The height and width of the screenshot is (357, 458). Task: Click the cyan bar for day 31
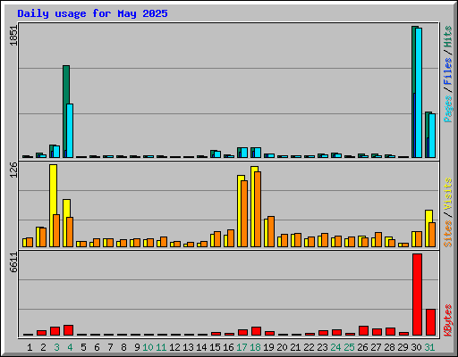pyautogui.click(x=432, y=136)
